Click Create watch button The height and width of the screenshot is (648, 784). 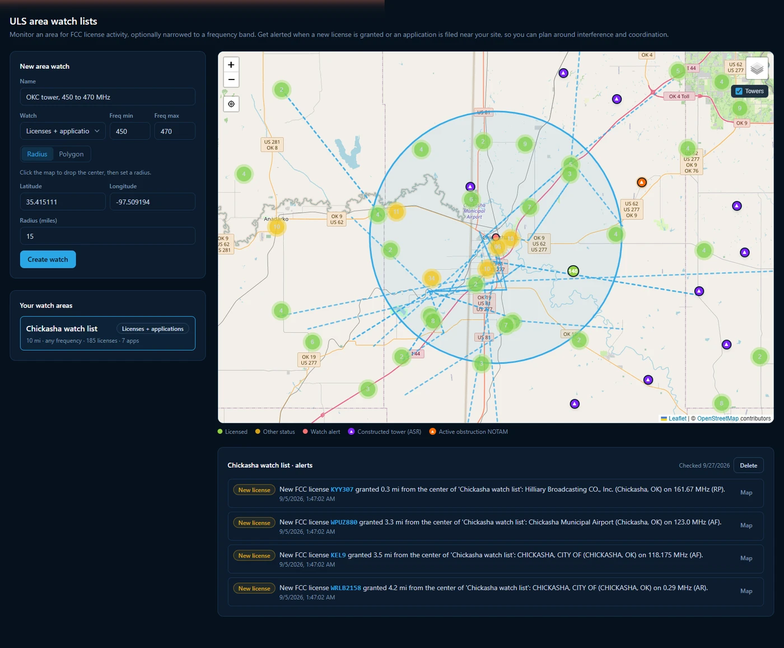coord(48,259)
